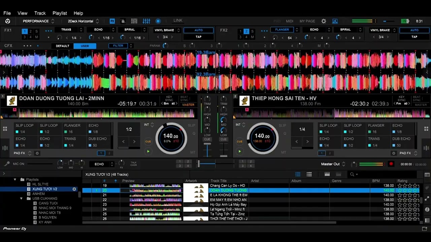Click deck 1 grid icon left of pads
Screen dimensions: 431x242
(5, 129)
